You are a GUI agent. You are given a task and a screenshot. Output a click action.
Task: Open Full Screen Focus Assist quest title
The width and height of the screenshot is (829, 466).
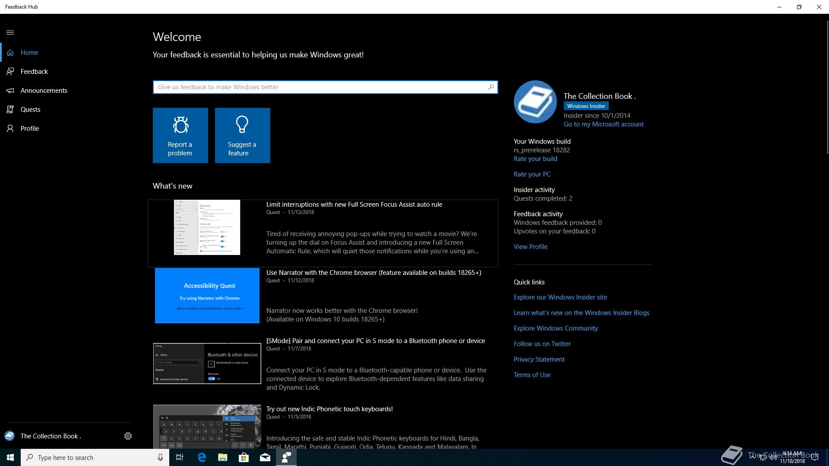[x=354, y=205]
